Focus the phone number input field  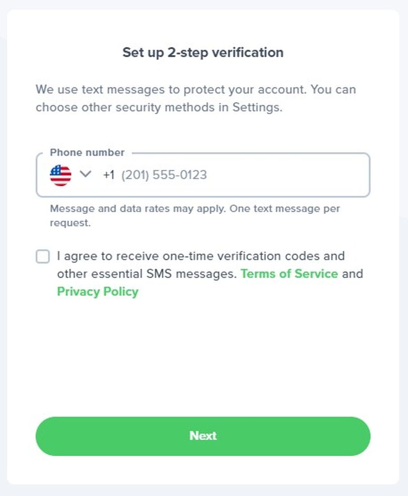pos(240,175)
